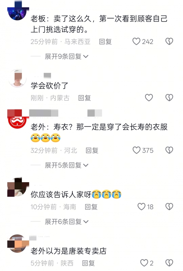Dislike the Hainan comment 你应该告诉人家呀
Viewport: 183px width, 271px height.
[x=169, y=207]
